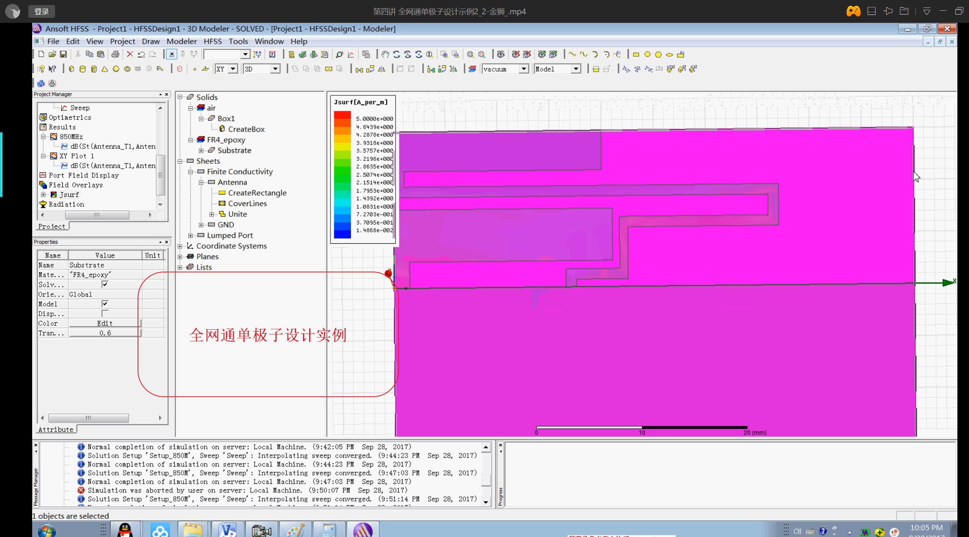Click the Color Edit button
This screenshot has height=537, width=969.
pyautogui.click(x=105, y=323)
